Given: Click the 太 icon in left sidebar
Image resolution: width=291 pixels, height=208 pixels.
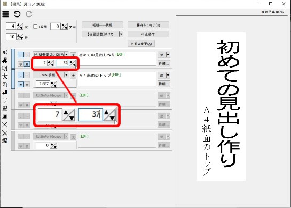Looking at the screenshot, I should (5, 77).
